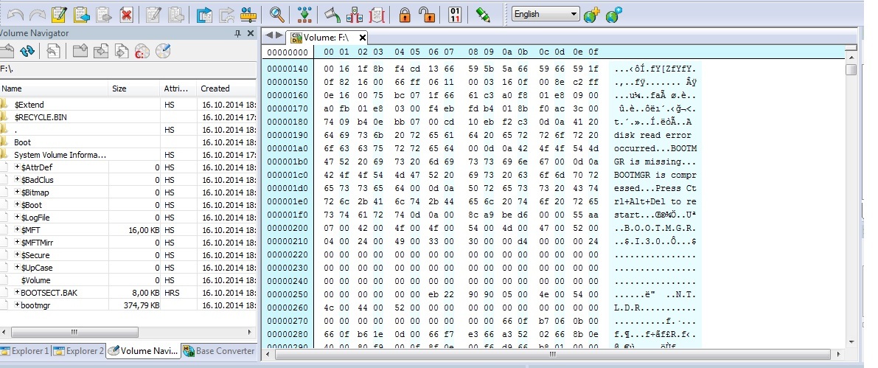Click the Volume Navigator back arrow icon
The height and width of the screenshot is (368, 878).
(53, 52)
